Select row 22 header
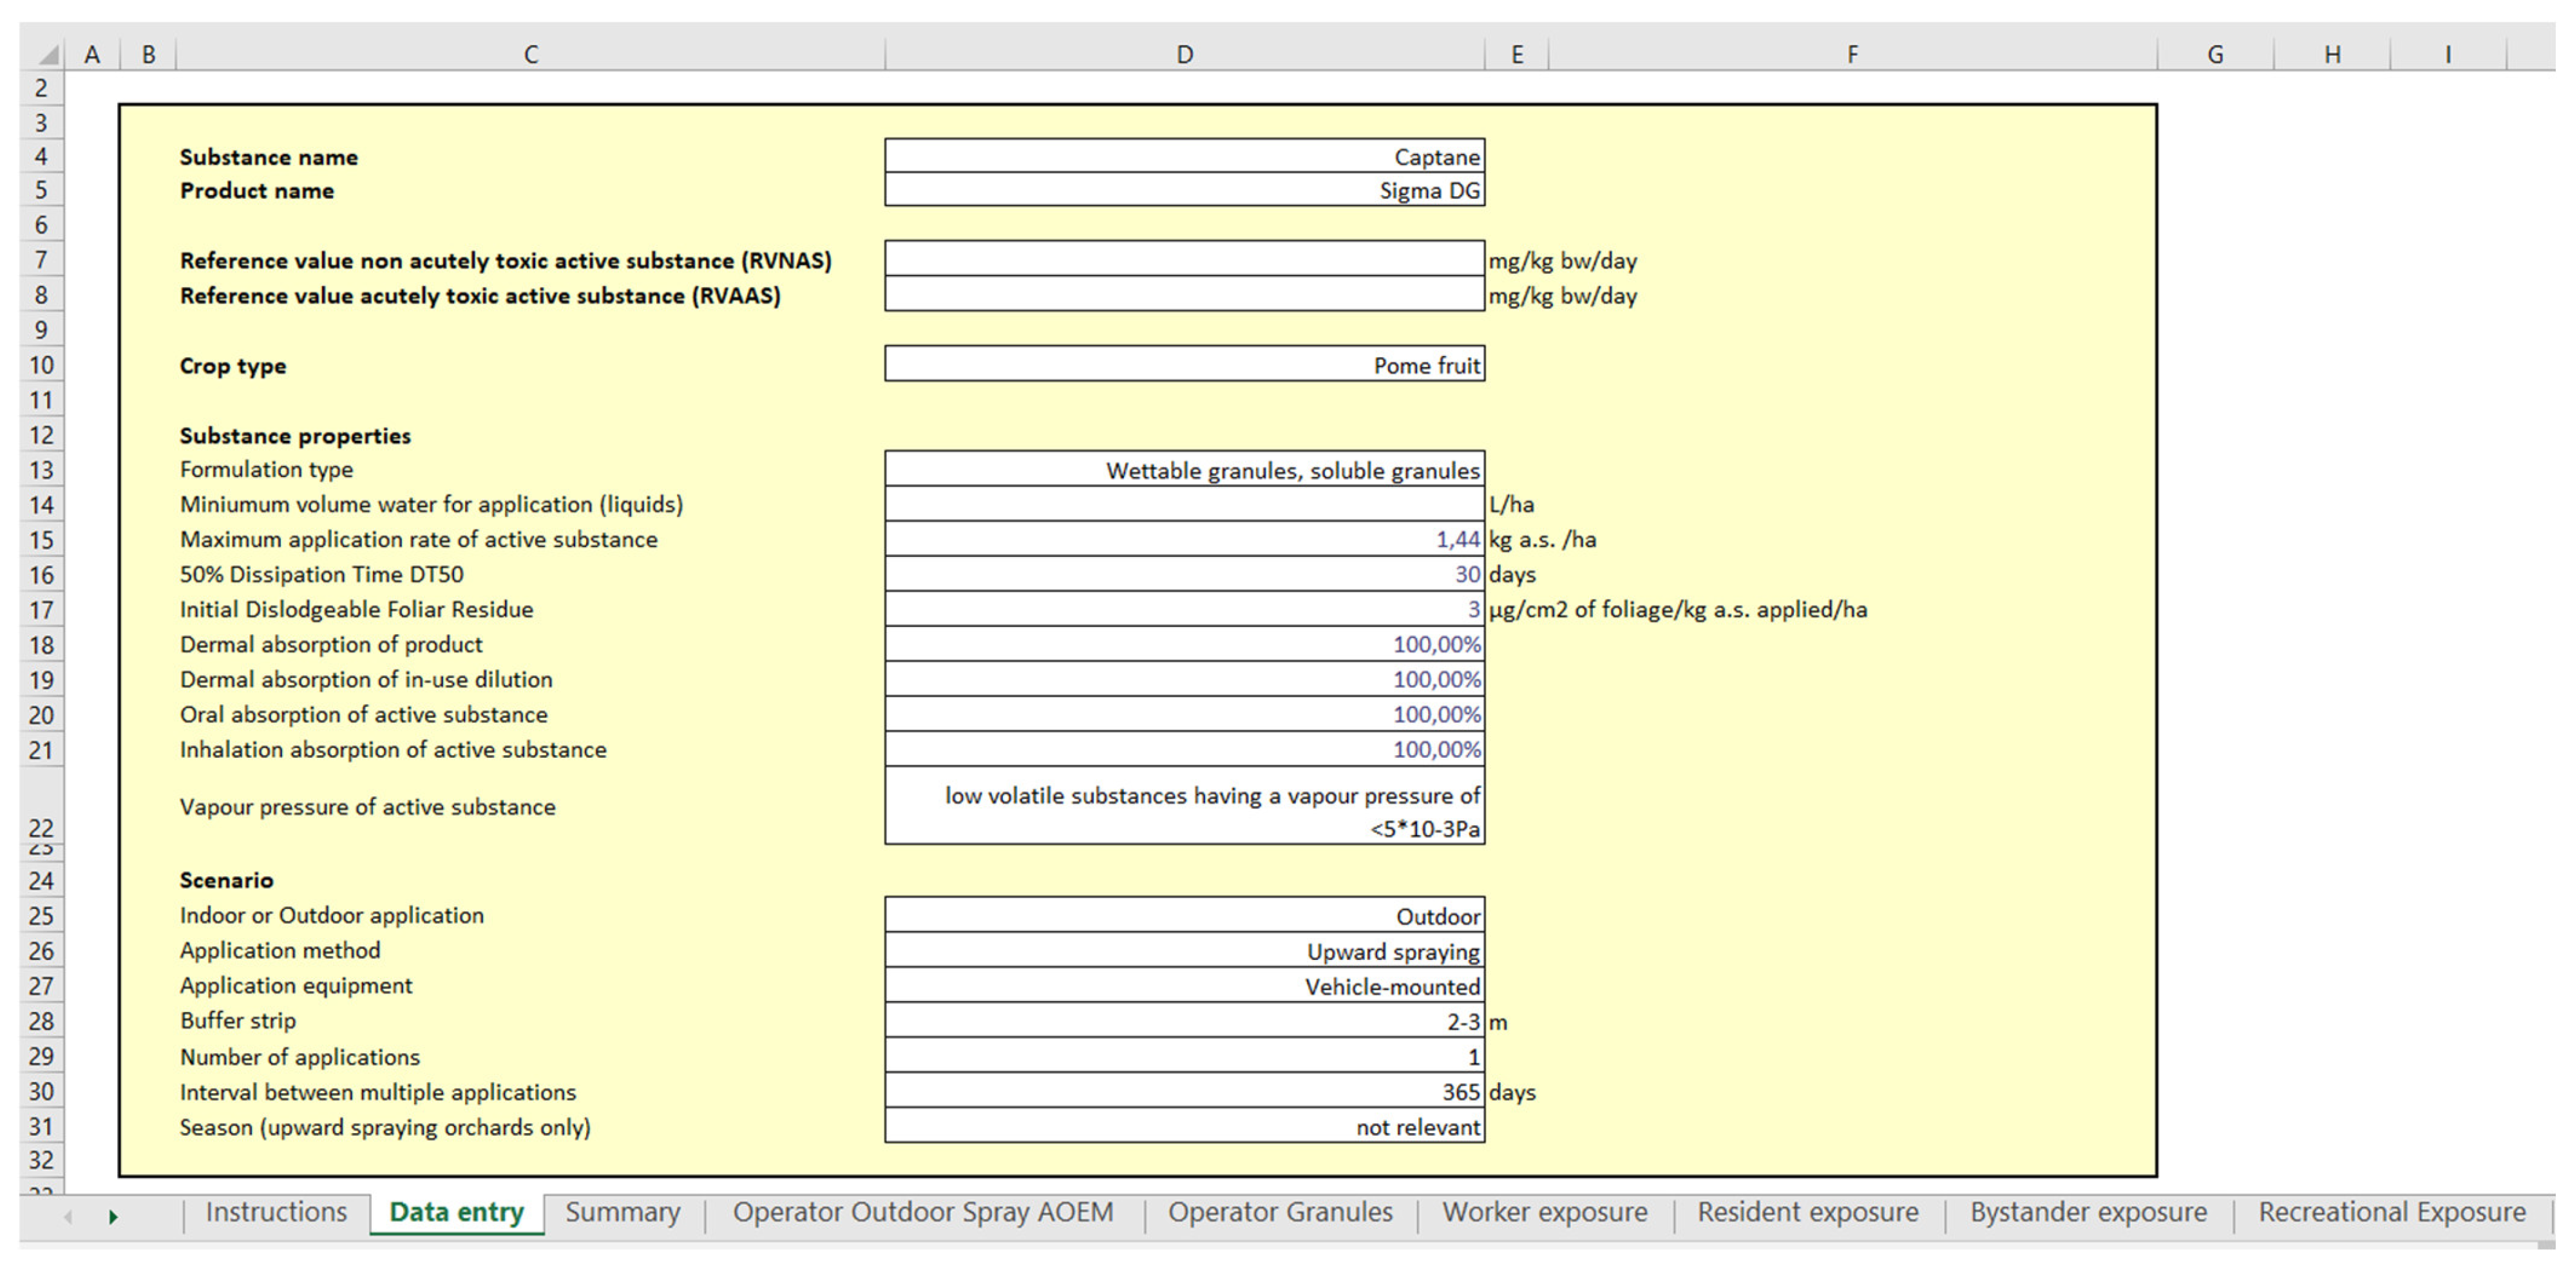This screenshot has width=2570, height=1276. [41, 805]
